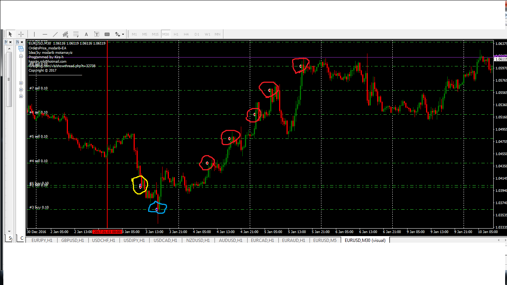Open the Arrows tool dropdown arrow
Viewport: 507px width, 285px height.
(x=123, y=35)
